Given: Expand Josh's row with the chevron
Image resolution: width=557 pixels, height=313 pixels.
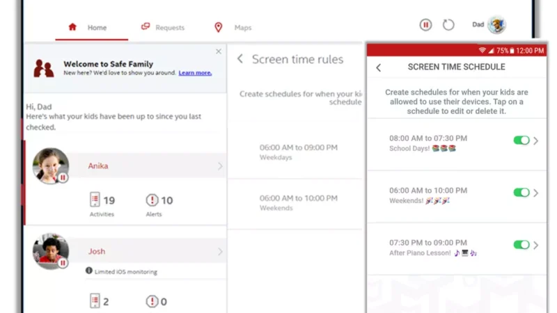Looking at the screenshot, I should click(x=220, y=251).
